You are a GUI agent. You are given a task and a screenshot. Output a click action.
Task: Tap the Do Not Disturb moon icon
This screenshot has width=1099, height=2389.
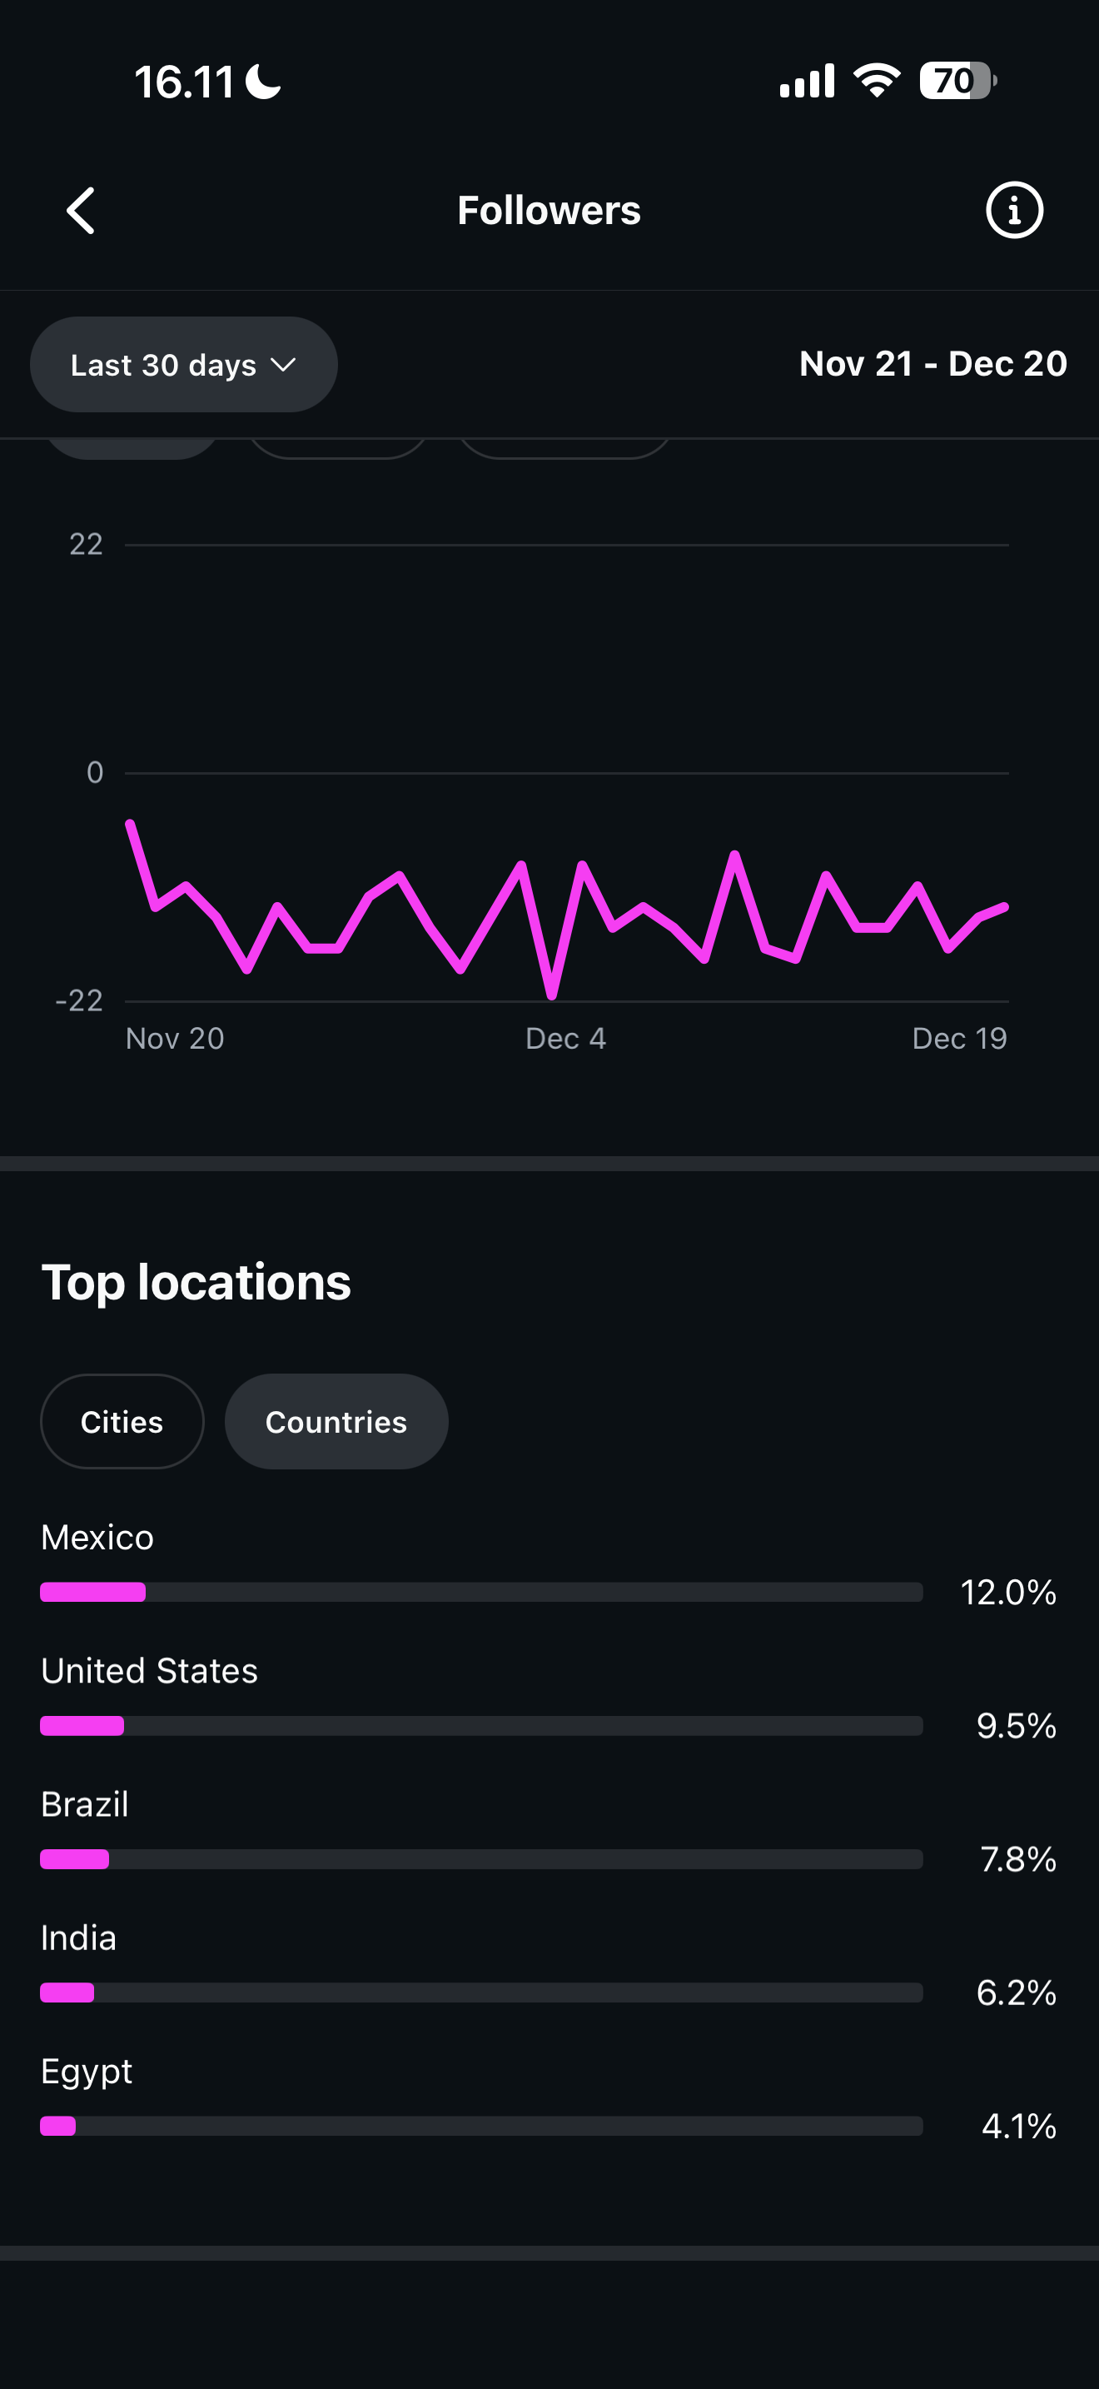263,82
